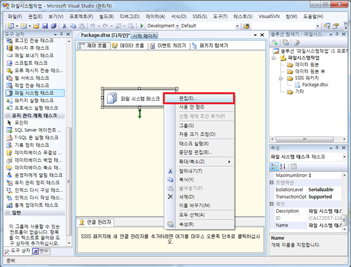The height and width of the screenshot is (267, 351).
Task: Choose 태스크 실행(X) in the context menu
Action: [x=199, y=143]
